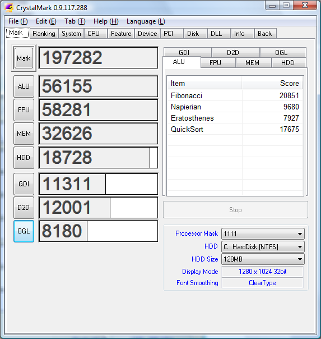Start the HDD benchmark button

tap(24, 157)
